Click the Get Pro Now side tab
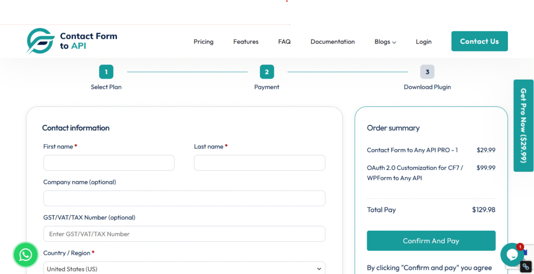The width and height of the screenshot is (534, 274). (524, 126)
